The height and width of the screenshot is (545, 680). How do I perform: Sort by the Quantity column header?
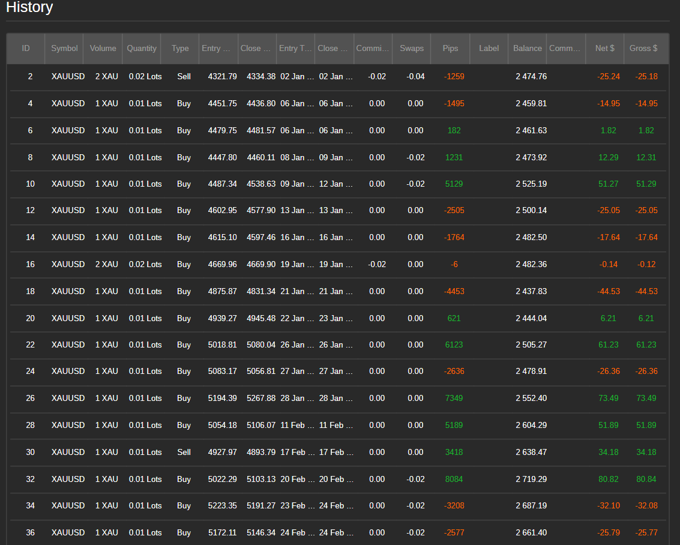pyautogui.click(x=142, y=48)
